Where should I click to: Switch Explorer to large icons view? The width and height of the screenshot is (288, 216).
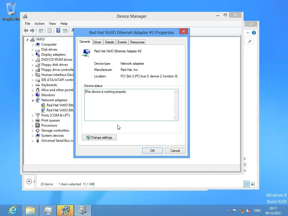[253, 184]
